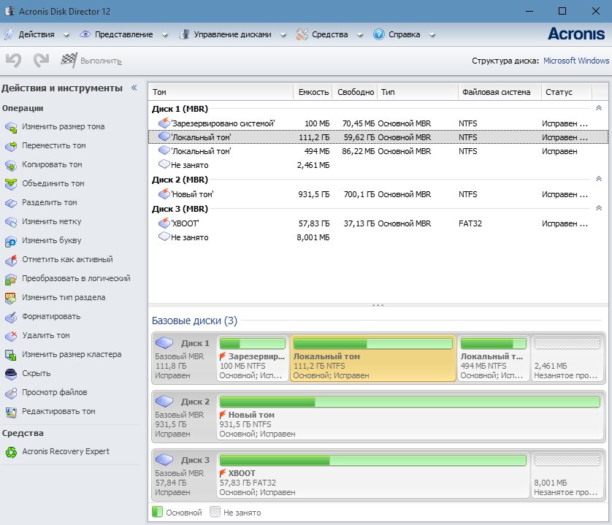
Task: Click the XBOOT usage bar on Диск 3
Action: [372, 460]
